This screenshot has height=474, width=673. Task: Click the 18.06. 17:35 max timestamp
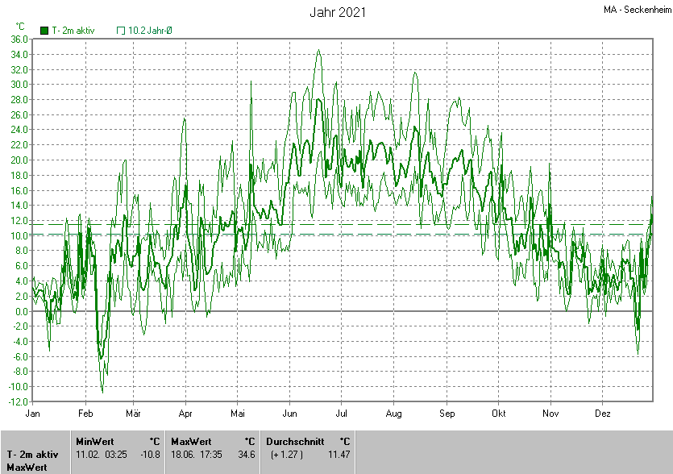point(196,455)
